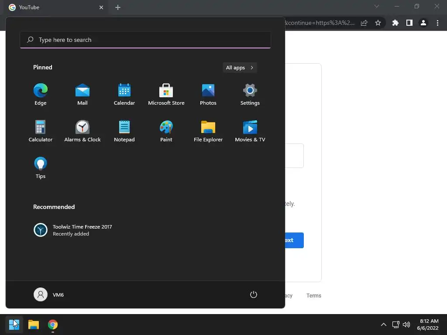Click the Terms link on the page
Image resolution: width=447 pixels, height=335 pixels.
(314, 295)
